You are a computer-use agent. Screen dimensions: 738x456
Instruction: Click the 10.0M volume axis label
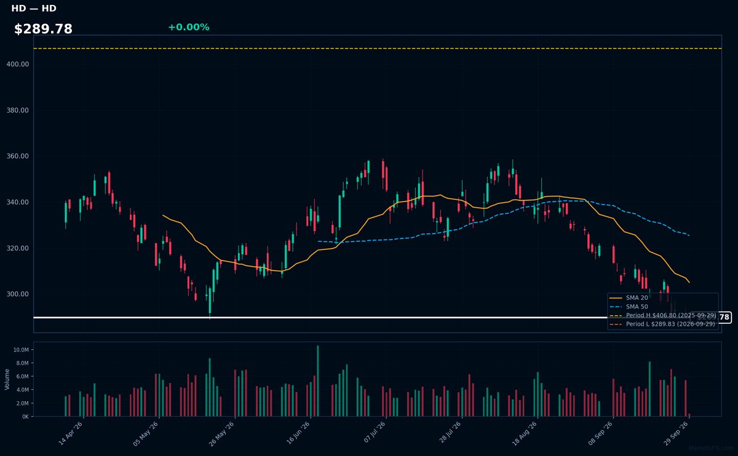(21, 350)
